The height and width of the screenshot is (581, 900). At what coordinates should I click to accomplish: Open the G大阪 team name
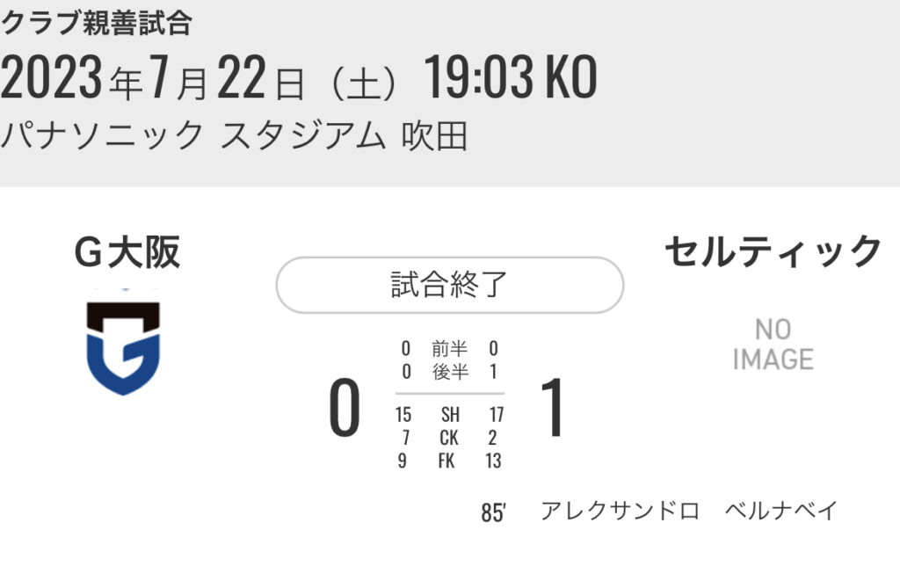pyautogui.click(x=127, y=253)
